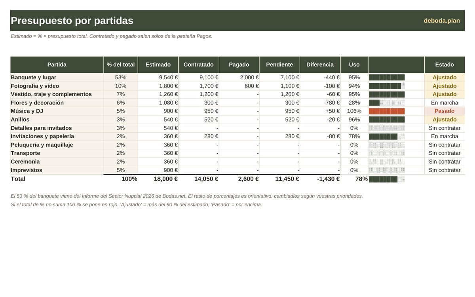Click the 1,260 € estimated cell
This screenshot has height=297, width=475.
158,94
